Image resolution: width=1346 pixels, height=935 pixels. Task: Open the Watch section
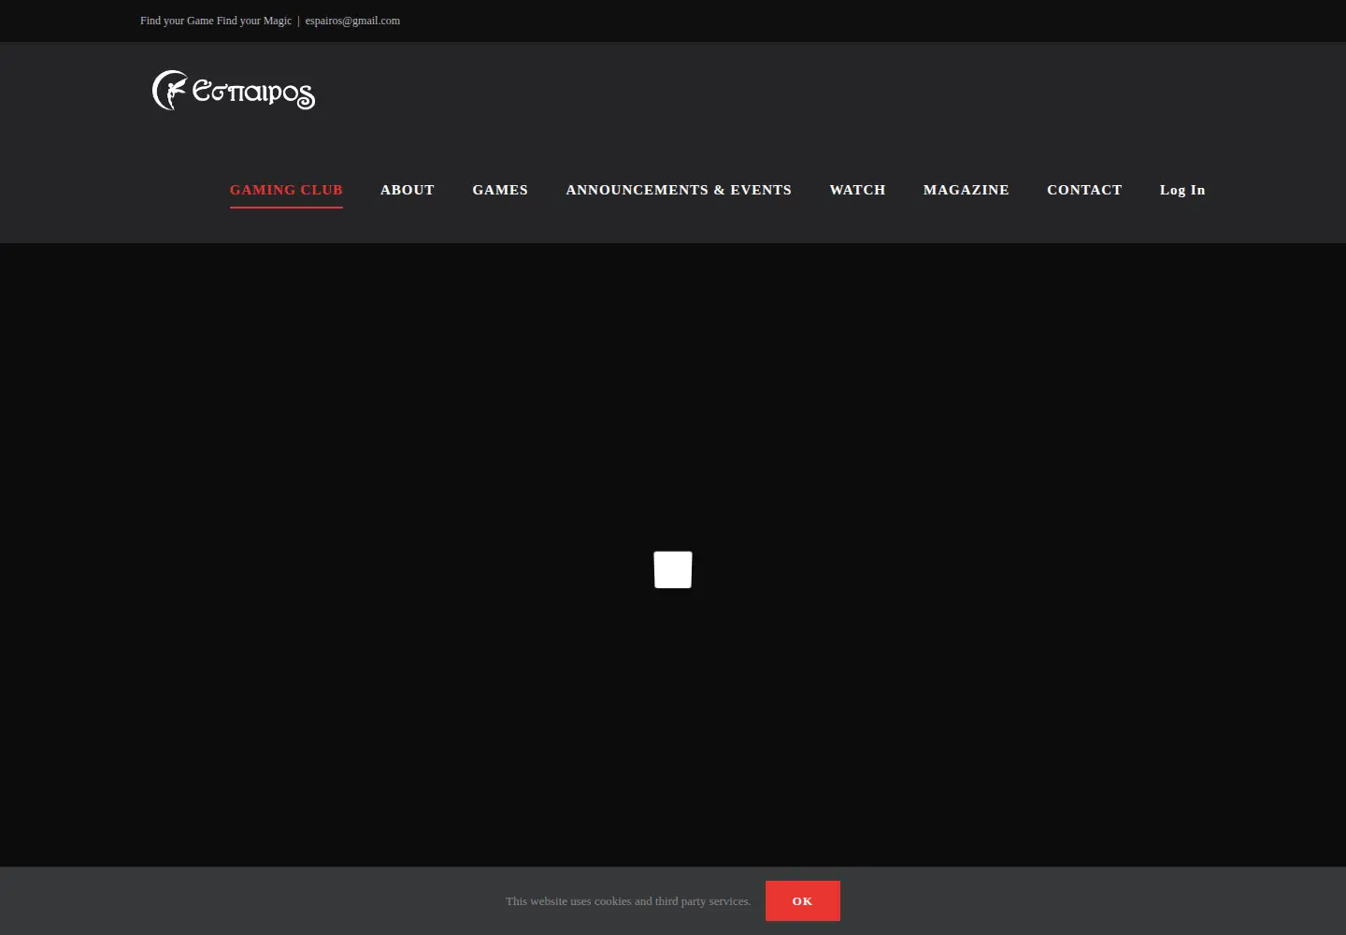point(857,190)
